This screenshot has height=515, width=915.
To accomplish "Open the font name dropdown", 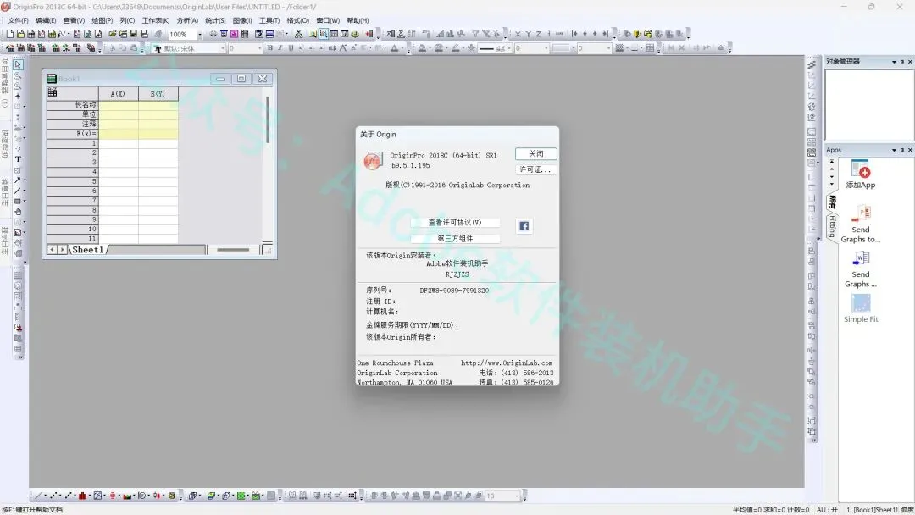I will [x=222, y=48].
